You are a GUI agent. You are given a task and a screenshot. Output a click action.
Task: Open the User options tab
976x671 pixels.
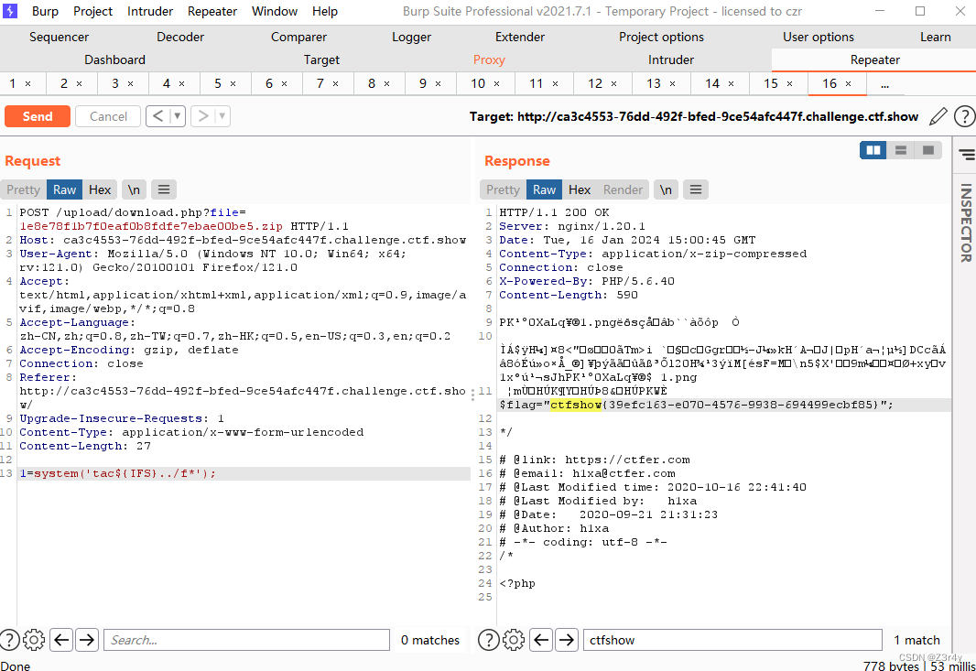click(x=819, y=37)
